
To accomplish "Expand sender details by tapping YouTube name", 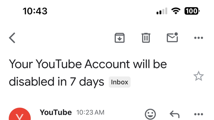I will [x=56, y=112].
